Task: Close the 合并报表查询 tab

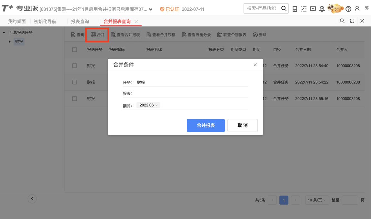Action: (136, 22)
